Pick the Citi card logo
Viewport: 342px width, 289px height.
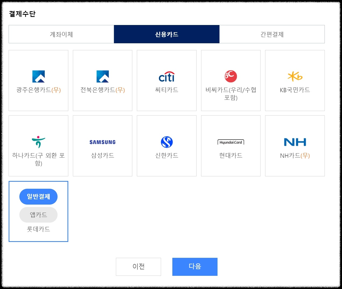pyautogui.click(x=167, y=77)
